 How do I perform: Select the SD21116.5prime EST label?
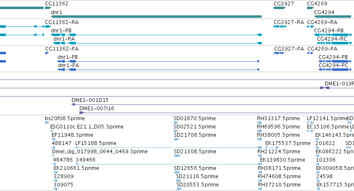(x=197, y=176)
